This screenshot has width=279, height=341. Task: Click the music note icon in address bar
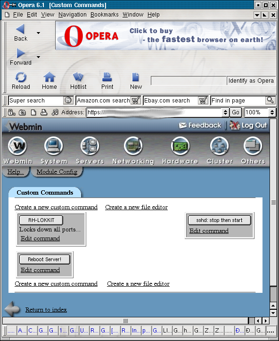pyautogui.click(x=55, y=112)
